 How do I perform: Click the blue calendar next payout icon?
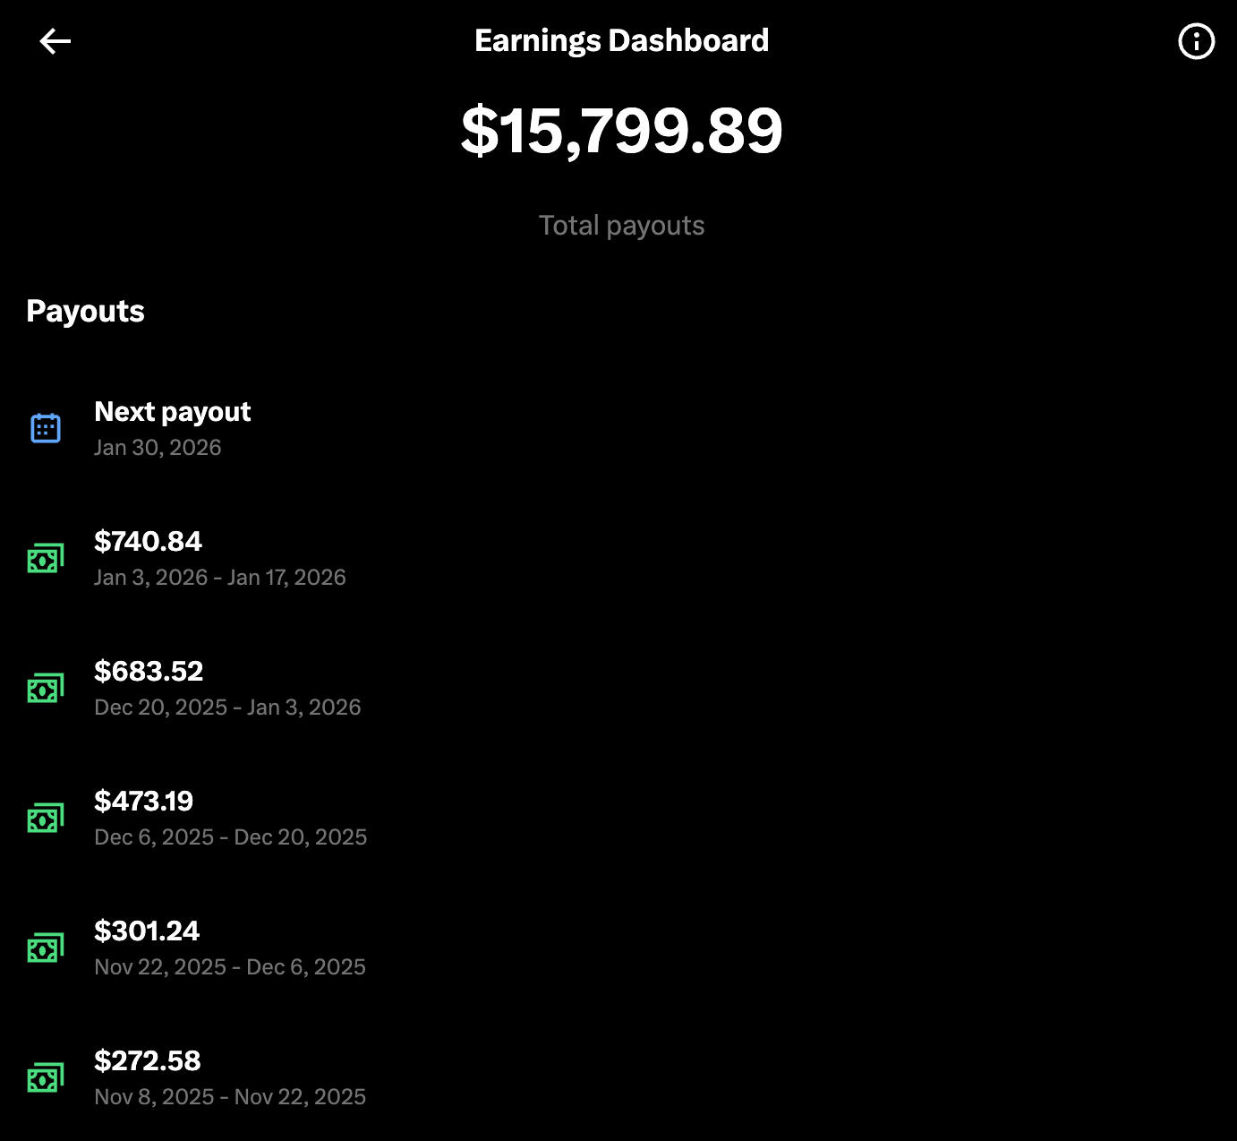[46, 428]
